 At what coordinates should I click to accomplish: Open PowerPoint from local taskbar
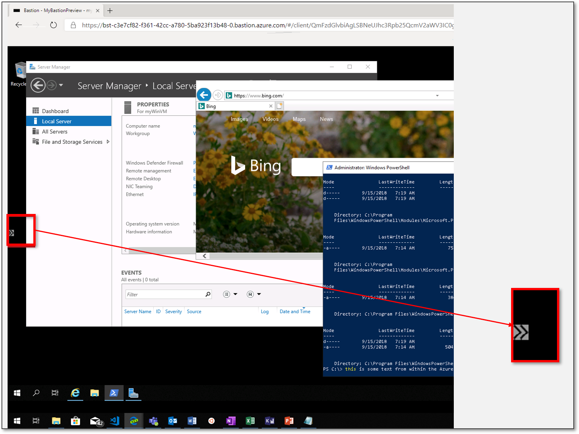click(289, 421)
